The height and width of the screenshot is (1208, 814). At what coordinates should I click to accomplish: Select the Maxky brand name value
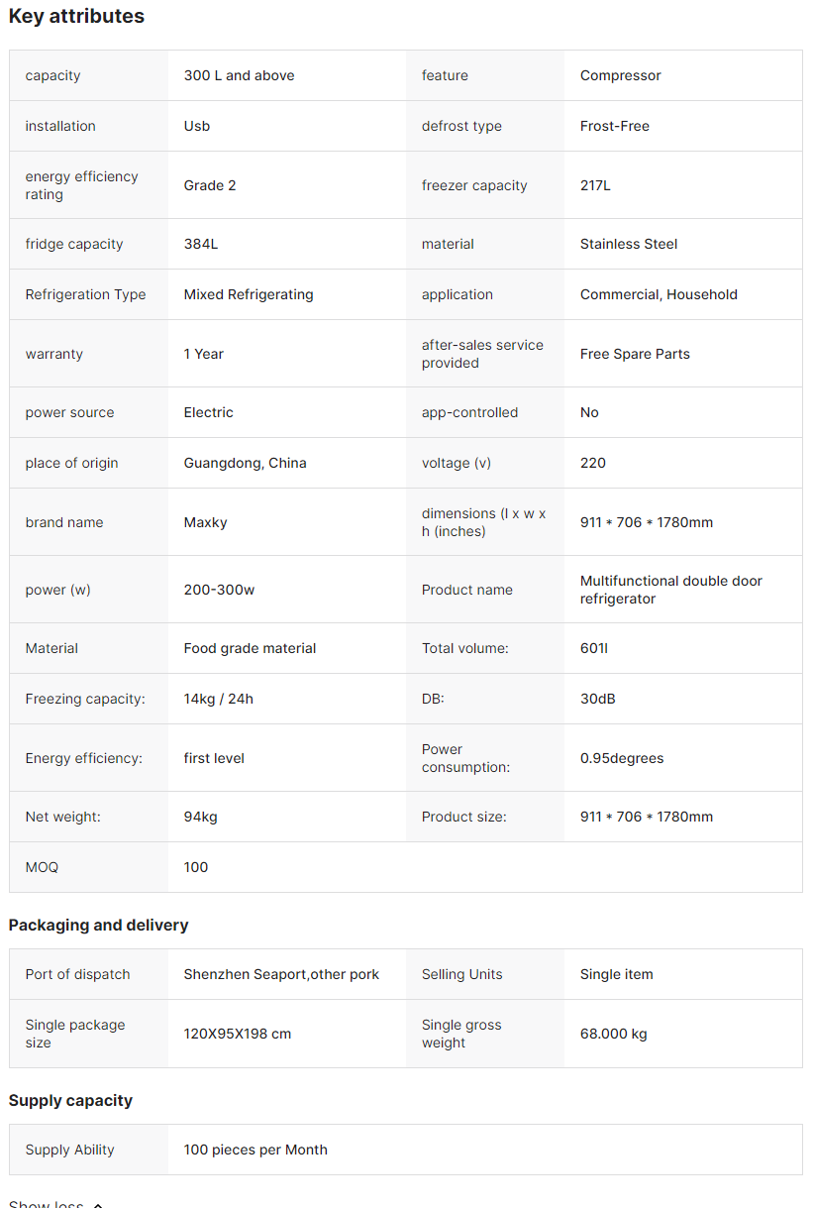point(205,522)
